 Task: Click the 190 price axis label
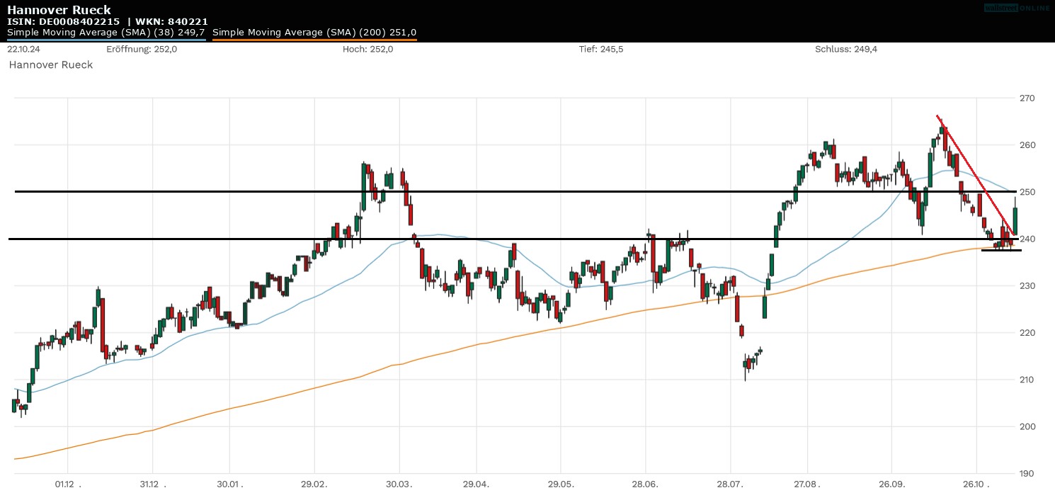[1027, 473]
